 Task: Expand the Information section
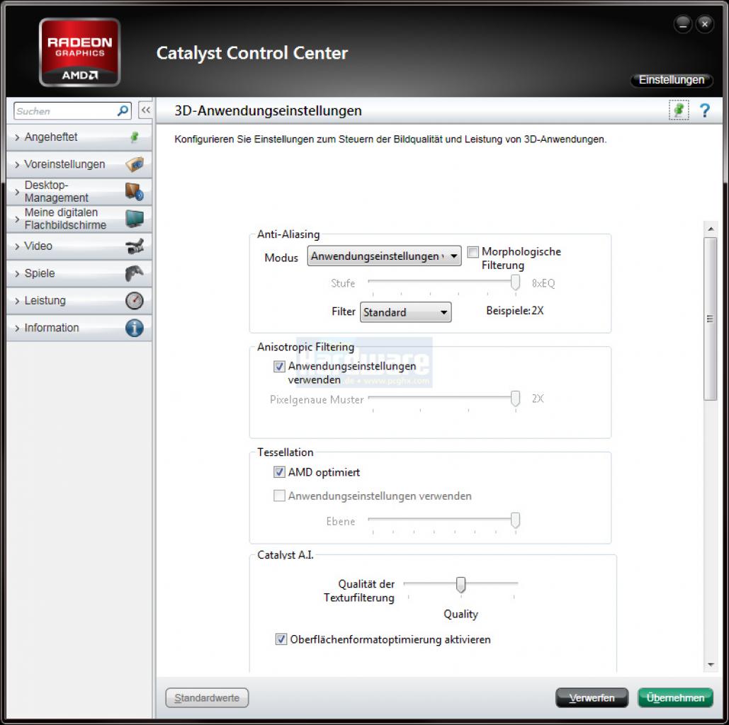tap(79, 328)
